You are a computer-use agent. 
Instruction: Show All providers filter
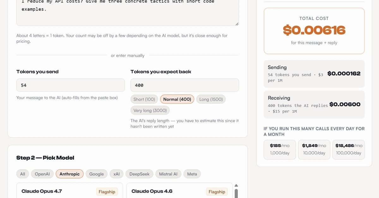point(23,174)
